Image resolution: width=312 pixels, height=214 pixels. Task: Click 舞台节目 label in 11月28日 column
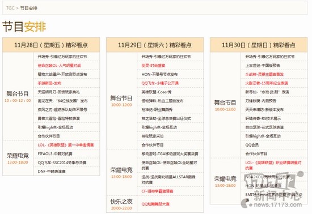click(x=18, y=94)
